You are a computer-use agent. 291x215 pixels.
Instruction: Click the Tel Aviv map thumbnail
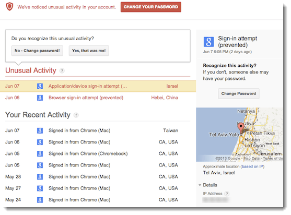click(240, 135)
